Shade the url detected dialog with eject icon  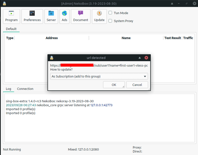click(139, 58)
